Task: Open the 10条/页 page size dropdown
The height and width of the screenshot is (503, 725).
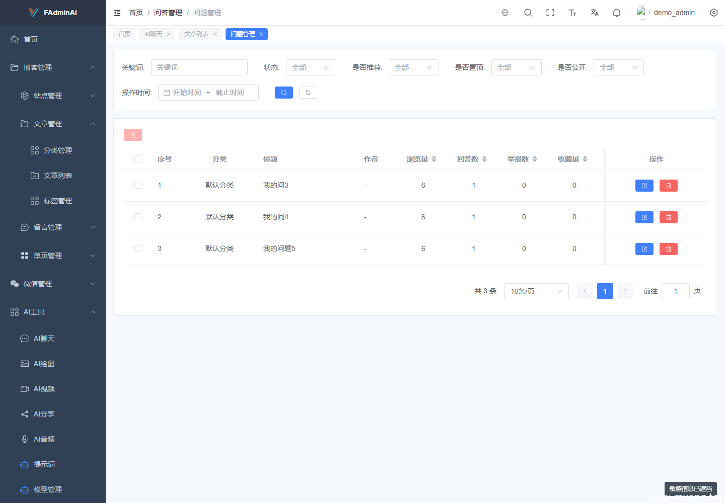Action: tap(537, 291)
